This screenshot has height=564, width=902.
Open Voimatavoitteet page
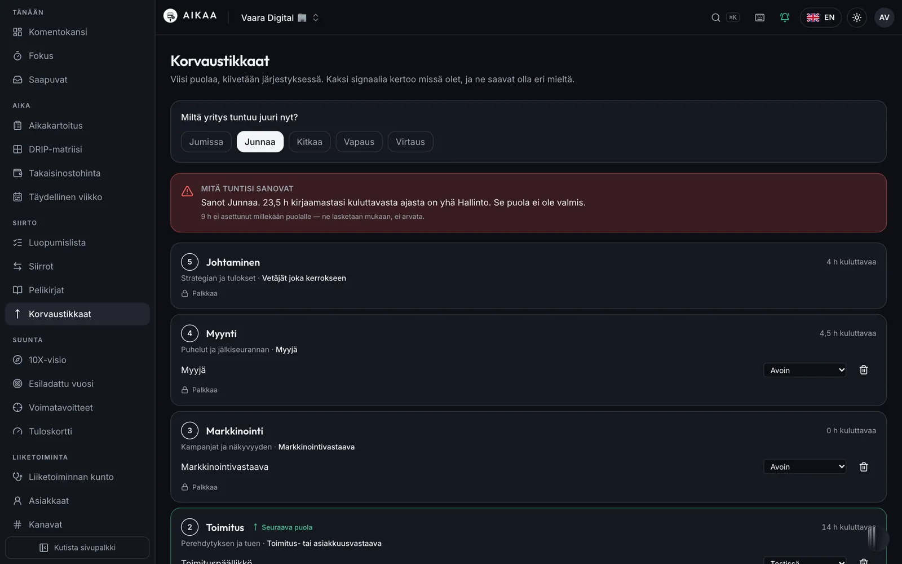coord(77,407)
